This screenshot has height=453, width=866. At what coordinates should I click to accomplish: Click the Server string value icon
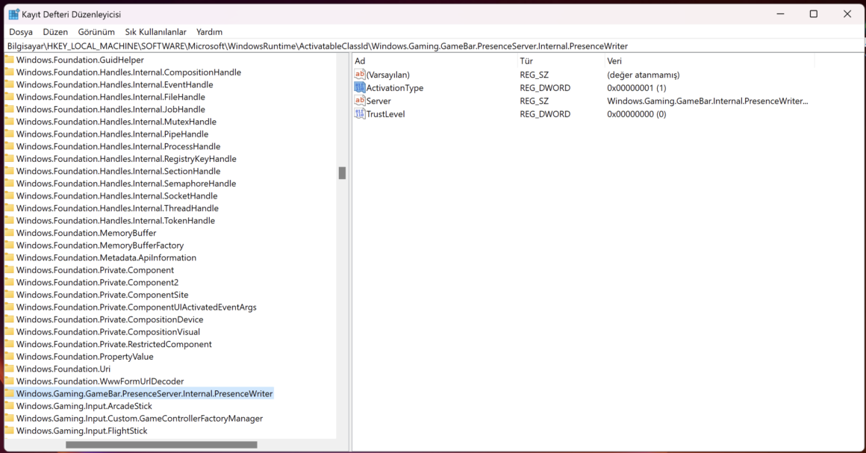click(x=360, y=101)
